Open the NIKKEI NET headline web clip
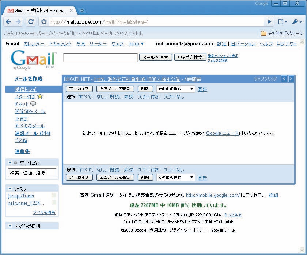The image size is (307, 255). (137, 79)
